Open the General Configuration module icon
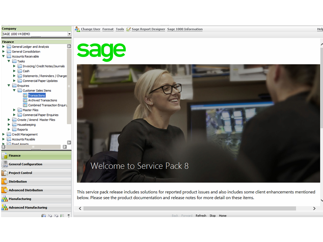 pos(4,164)
